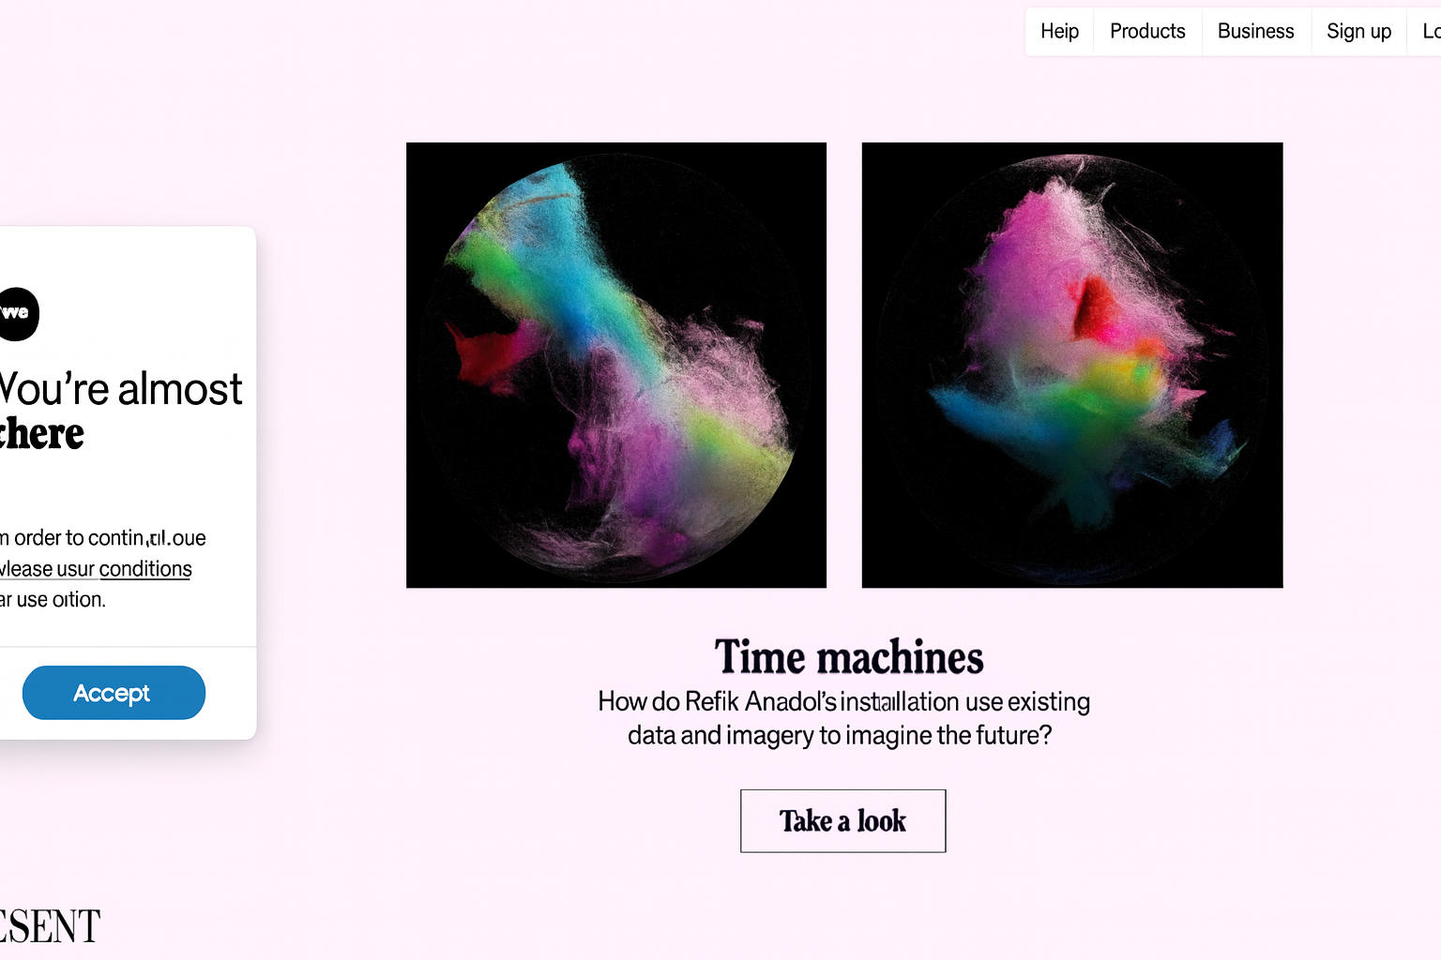The height and width of the screenshot is (960, 1441).
Task: Open the right pink artwork thumbnail
Action: [1072, 365]
